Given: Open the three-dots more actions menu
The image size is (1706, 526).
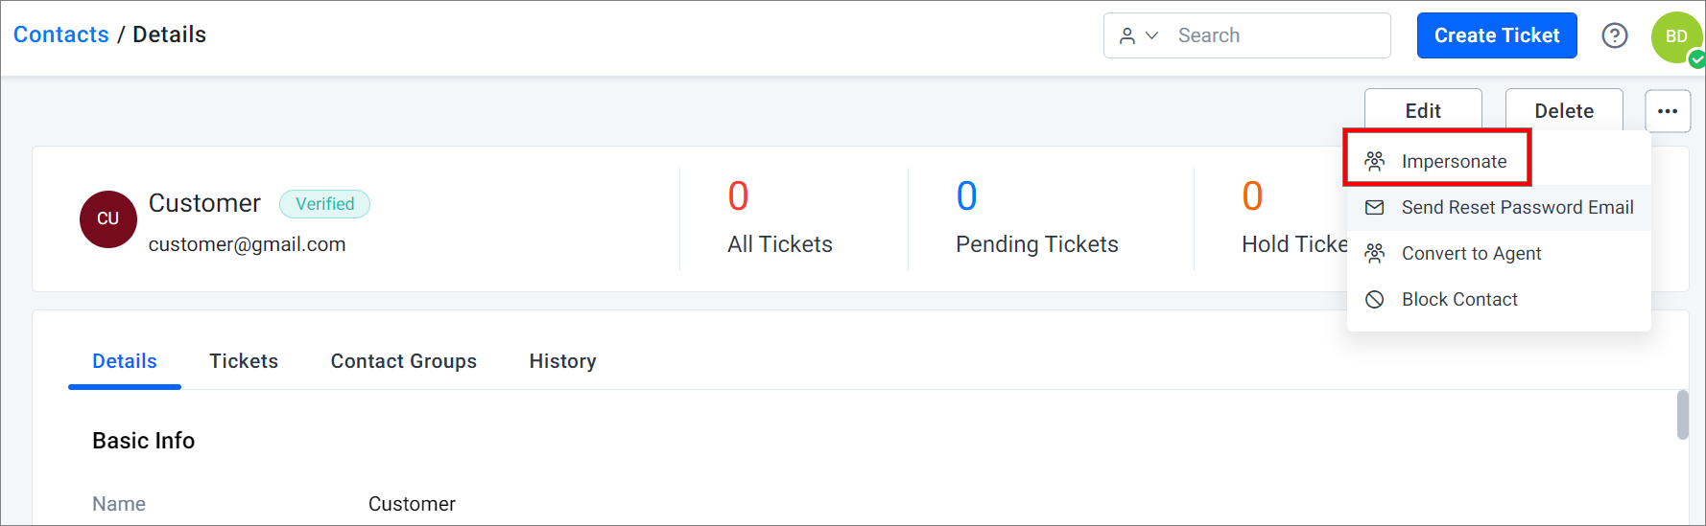Looking at the screenshot, I should pos(1668,111).
